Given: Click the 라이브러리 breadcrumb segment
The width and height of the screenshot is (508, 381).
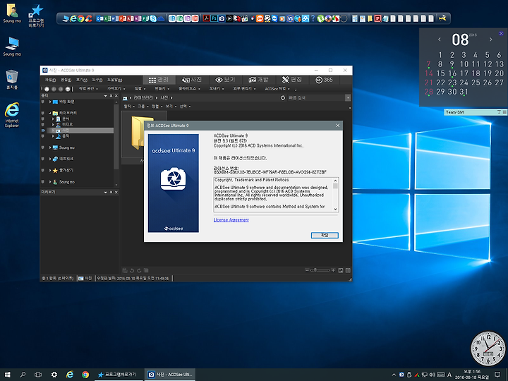Looking at the screenshot, I should point(143,98).
